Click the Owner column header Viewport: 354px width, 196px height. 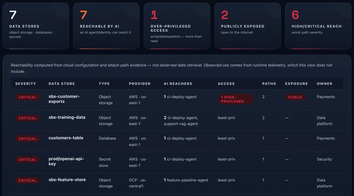click(324, 84)
